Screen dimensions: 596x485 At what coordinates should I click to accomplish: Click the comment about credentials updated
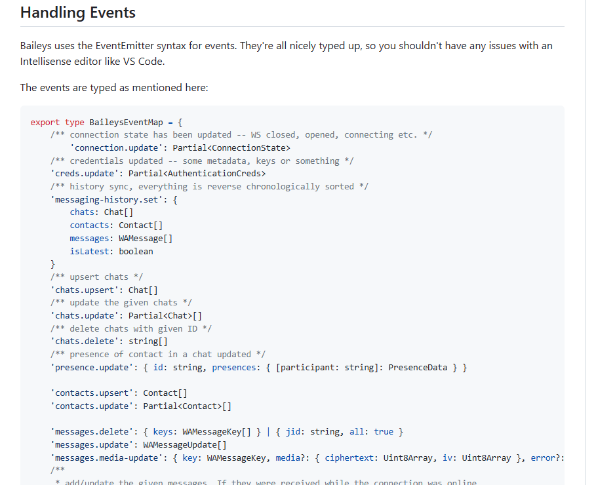tap(202, 161)
